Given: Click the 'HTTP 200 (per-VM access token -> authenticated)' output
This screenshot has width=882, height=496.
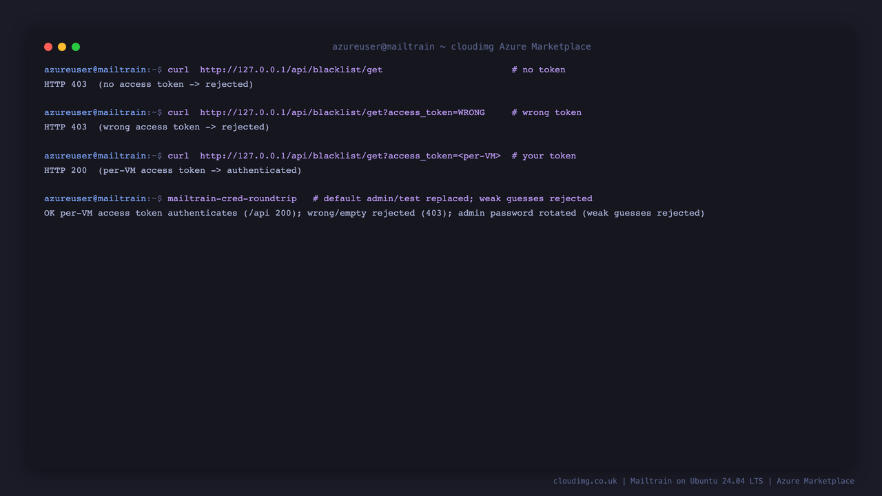Looking at the screenshot, I should (x=173, y=170).
